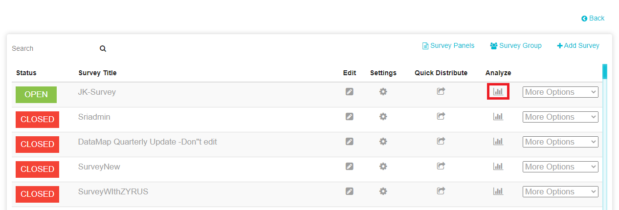Open Analyze chart for JK-Survey
This screenshot has height=210, width=619.
click(x=498, y=91)
